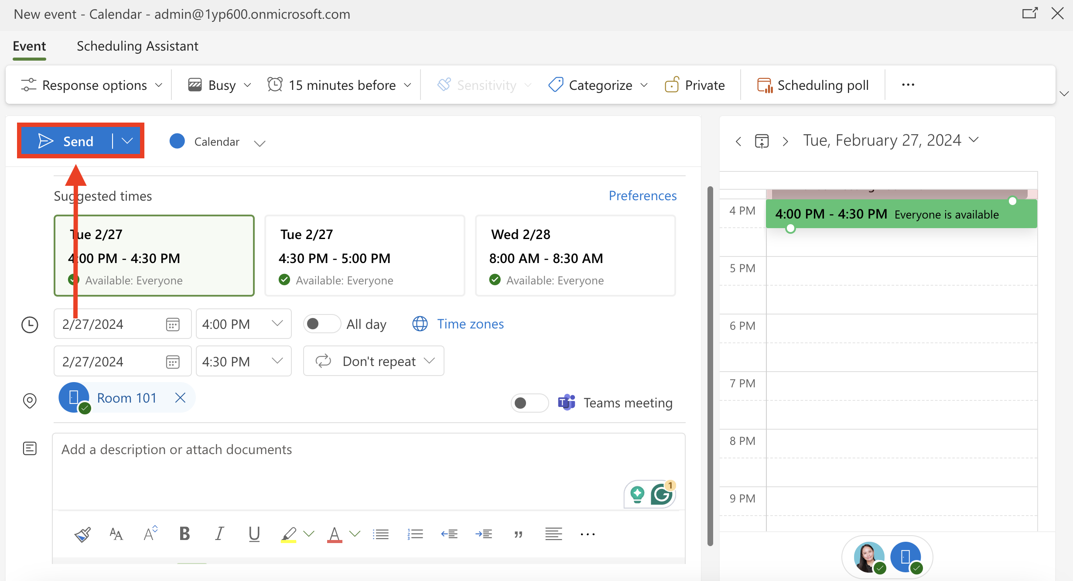The image size is (1073, 581).
Task: Insert a bulleted list
Action: (380, 534)
